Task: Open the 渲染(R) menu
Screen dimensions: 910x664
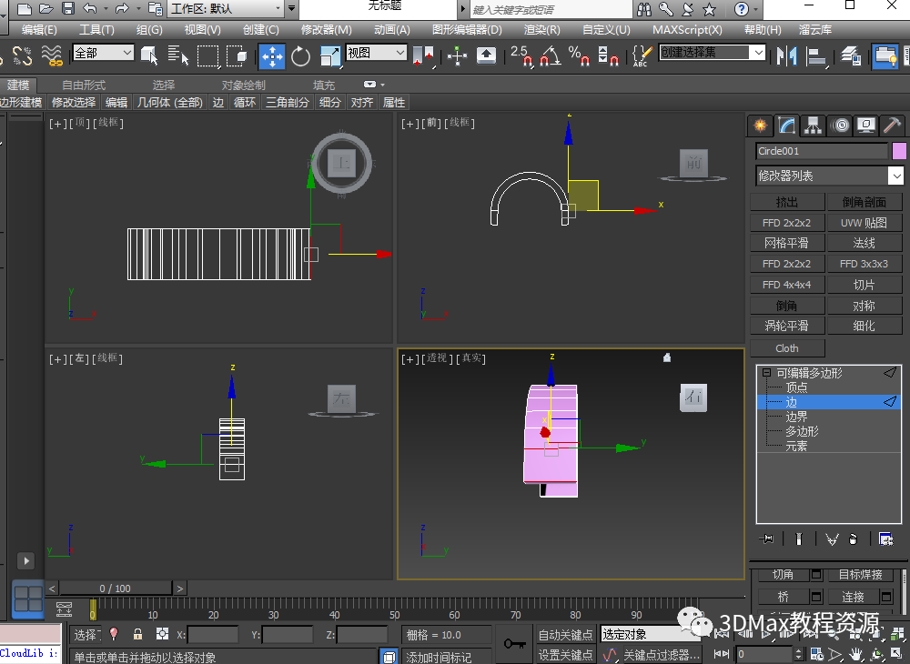Action: (541, 30)
